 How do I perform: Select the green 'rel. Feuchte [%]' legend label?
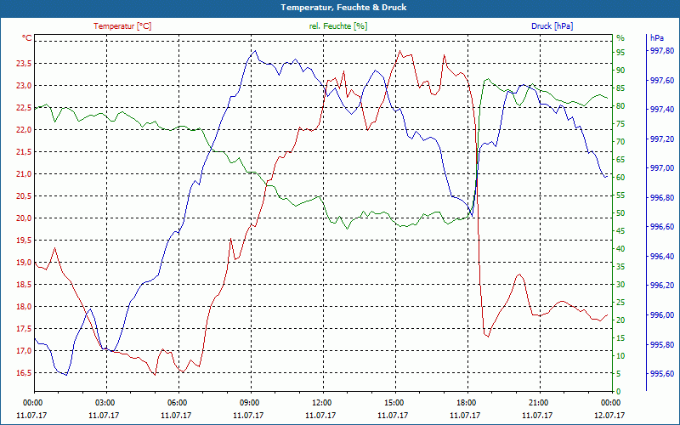pyautogui.click(x=337, y=26)
